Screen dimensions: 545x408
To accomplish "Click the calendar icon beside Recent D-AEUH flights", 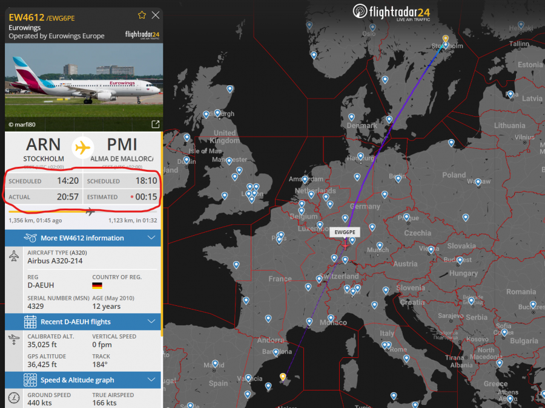I will pyautogui.click(x=30, y=322).
